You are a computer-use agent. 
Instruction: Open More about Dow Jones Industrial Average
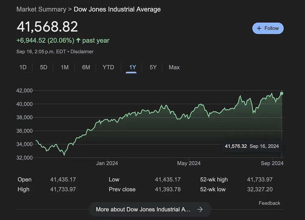coord(150,209)
